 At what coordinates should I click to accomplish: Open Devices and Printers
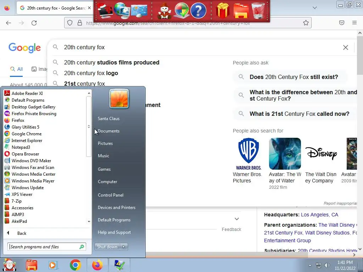[117, 208]
